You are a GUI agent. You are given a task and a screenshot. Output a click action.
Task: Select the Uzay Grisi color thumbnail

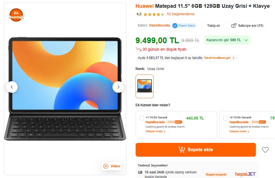[x=145, y=86]
